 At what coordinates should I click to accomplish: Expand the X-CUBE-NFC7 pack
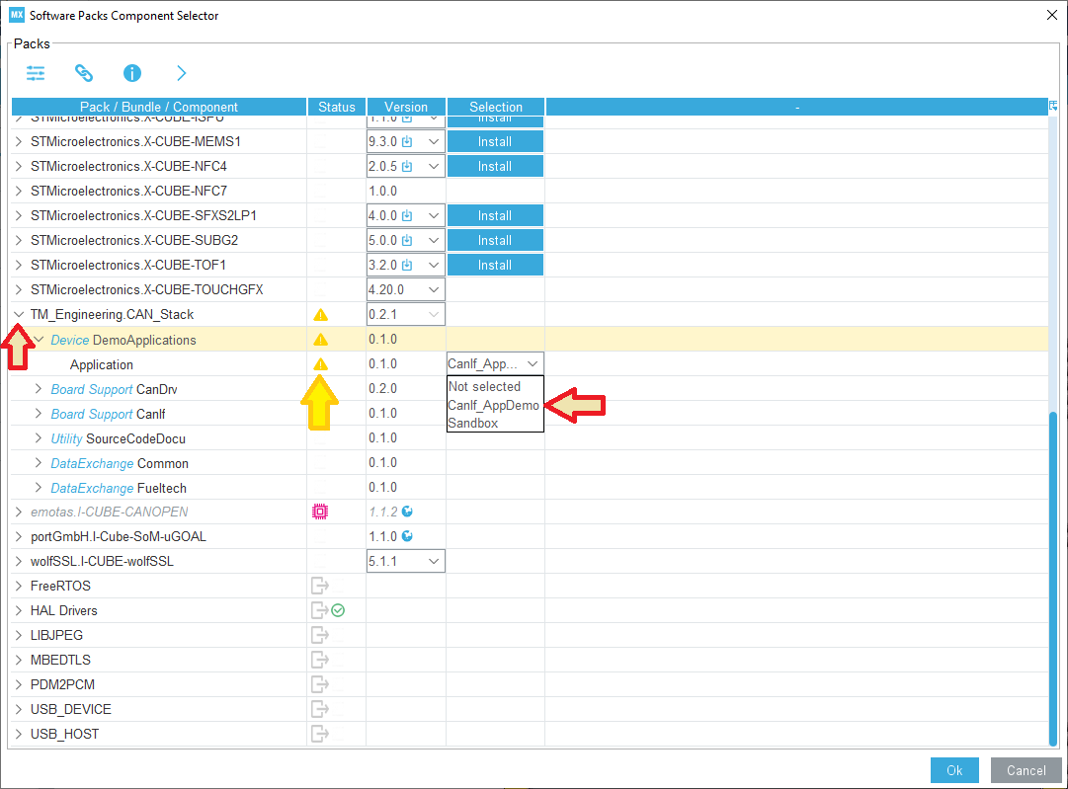point(19,191)
